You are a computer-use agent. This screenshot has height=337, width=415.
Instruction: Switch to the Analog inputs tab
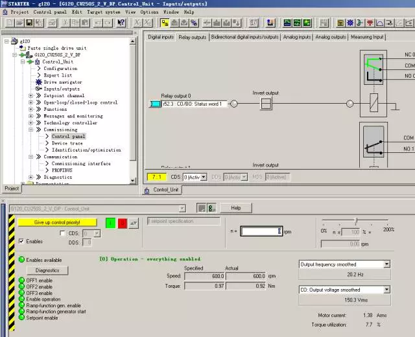(297, 37)
